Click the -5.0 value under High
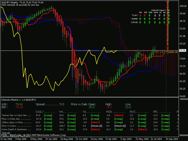This screenshot has height=141, width=188. coord(109,107)
